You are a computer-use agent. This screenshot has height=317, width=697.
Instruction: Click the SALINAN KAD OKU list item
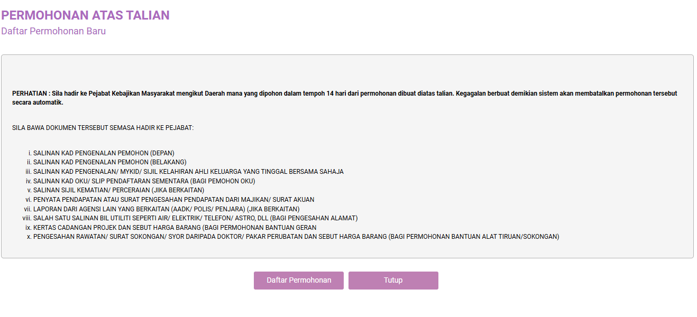144,181
